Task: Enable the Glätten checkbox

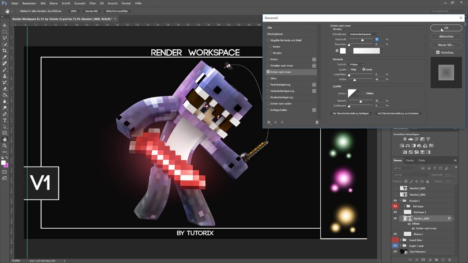Action: click(364, 94)
